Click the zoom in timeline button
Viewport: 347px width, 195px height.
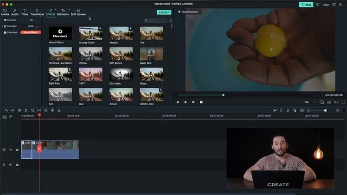(338, 110)
